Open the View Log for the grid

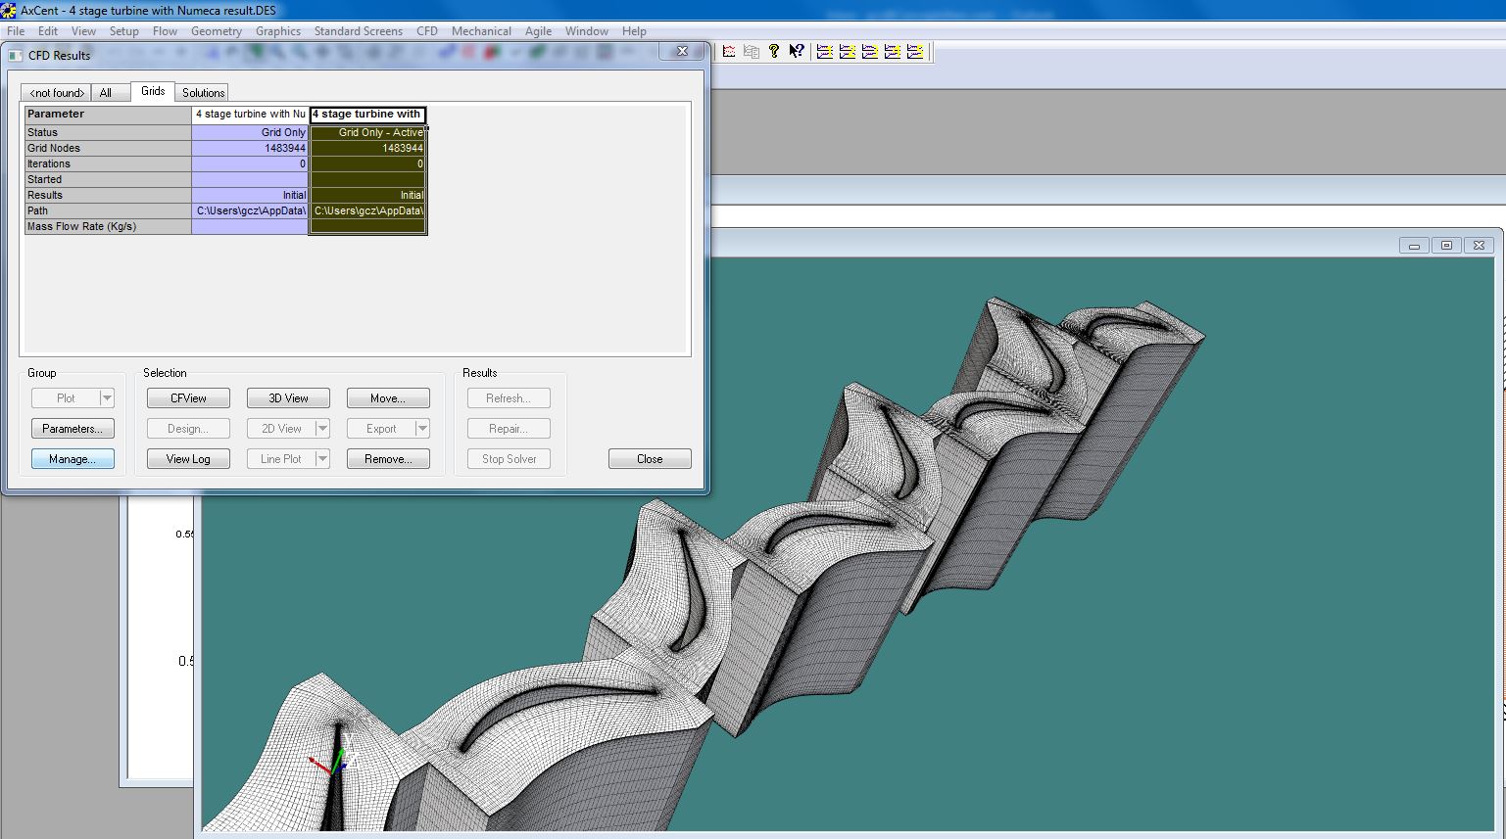click(187, 458)
